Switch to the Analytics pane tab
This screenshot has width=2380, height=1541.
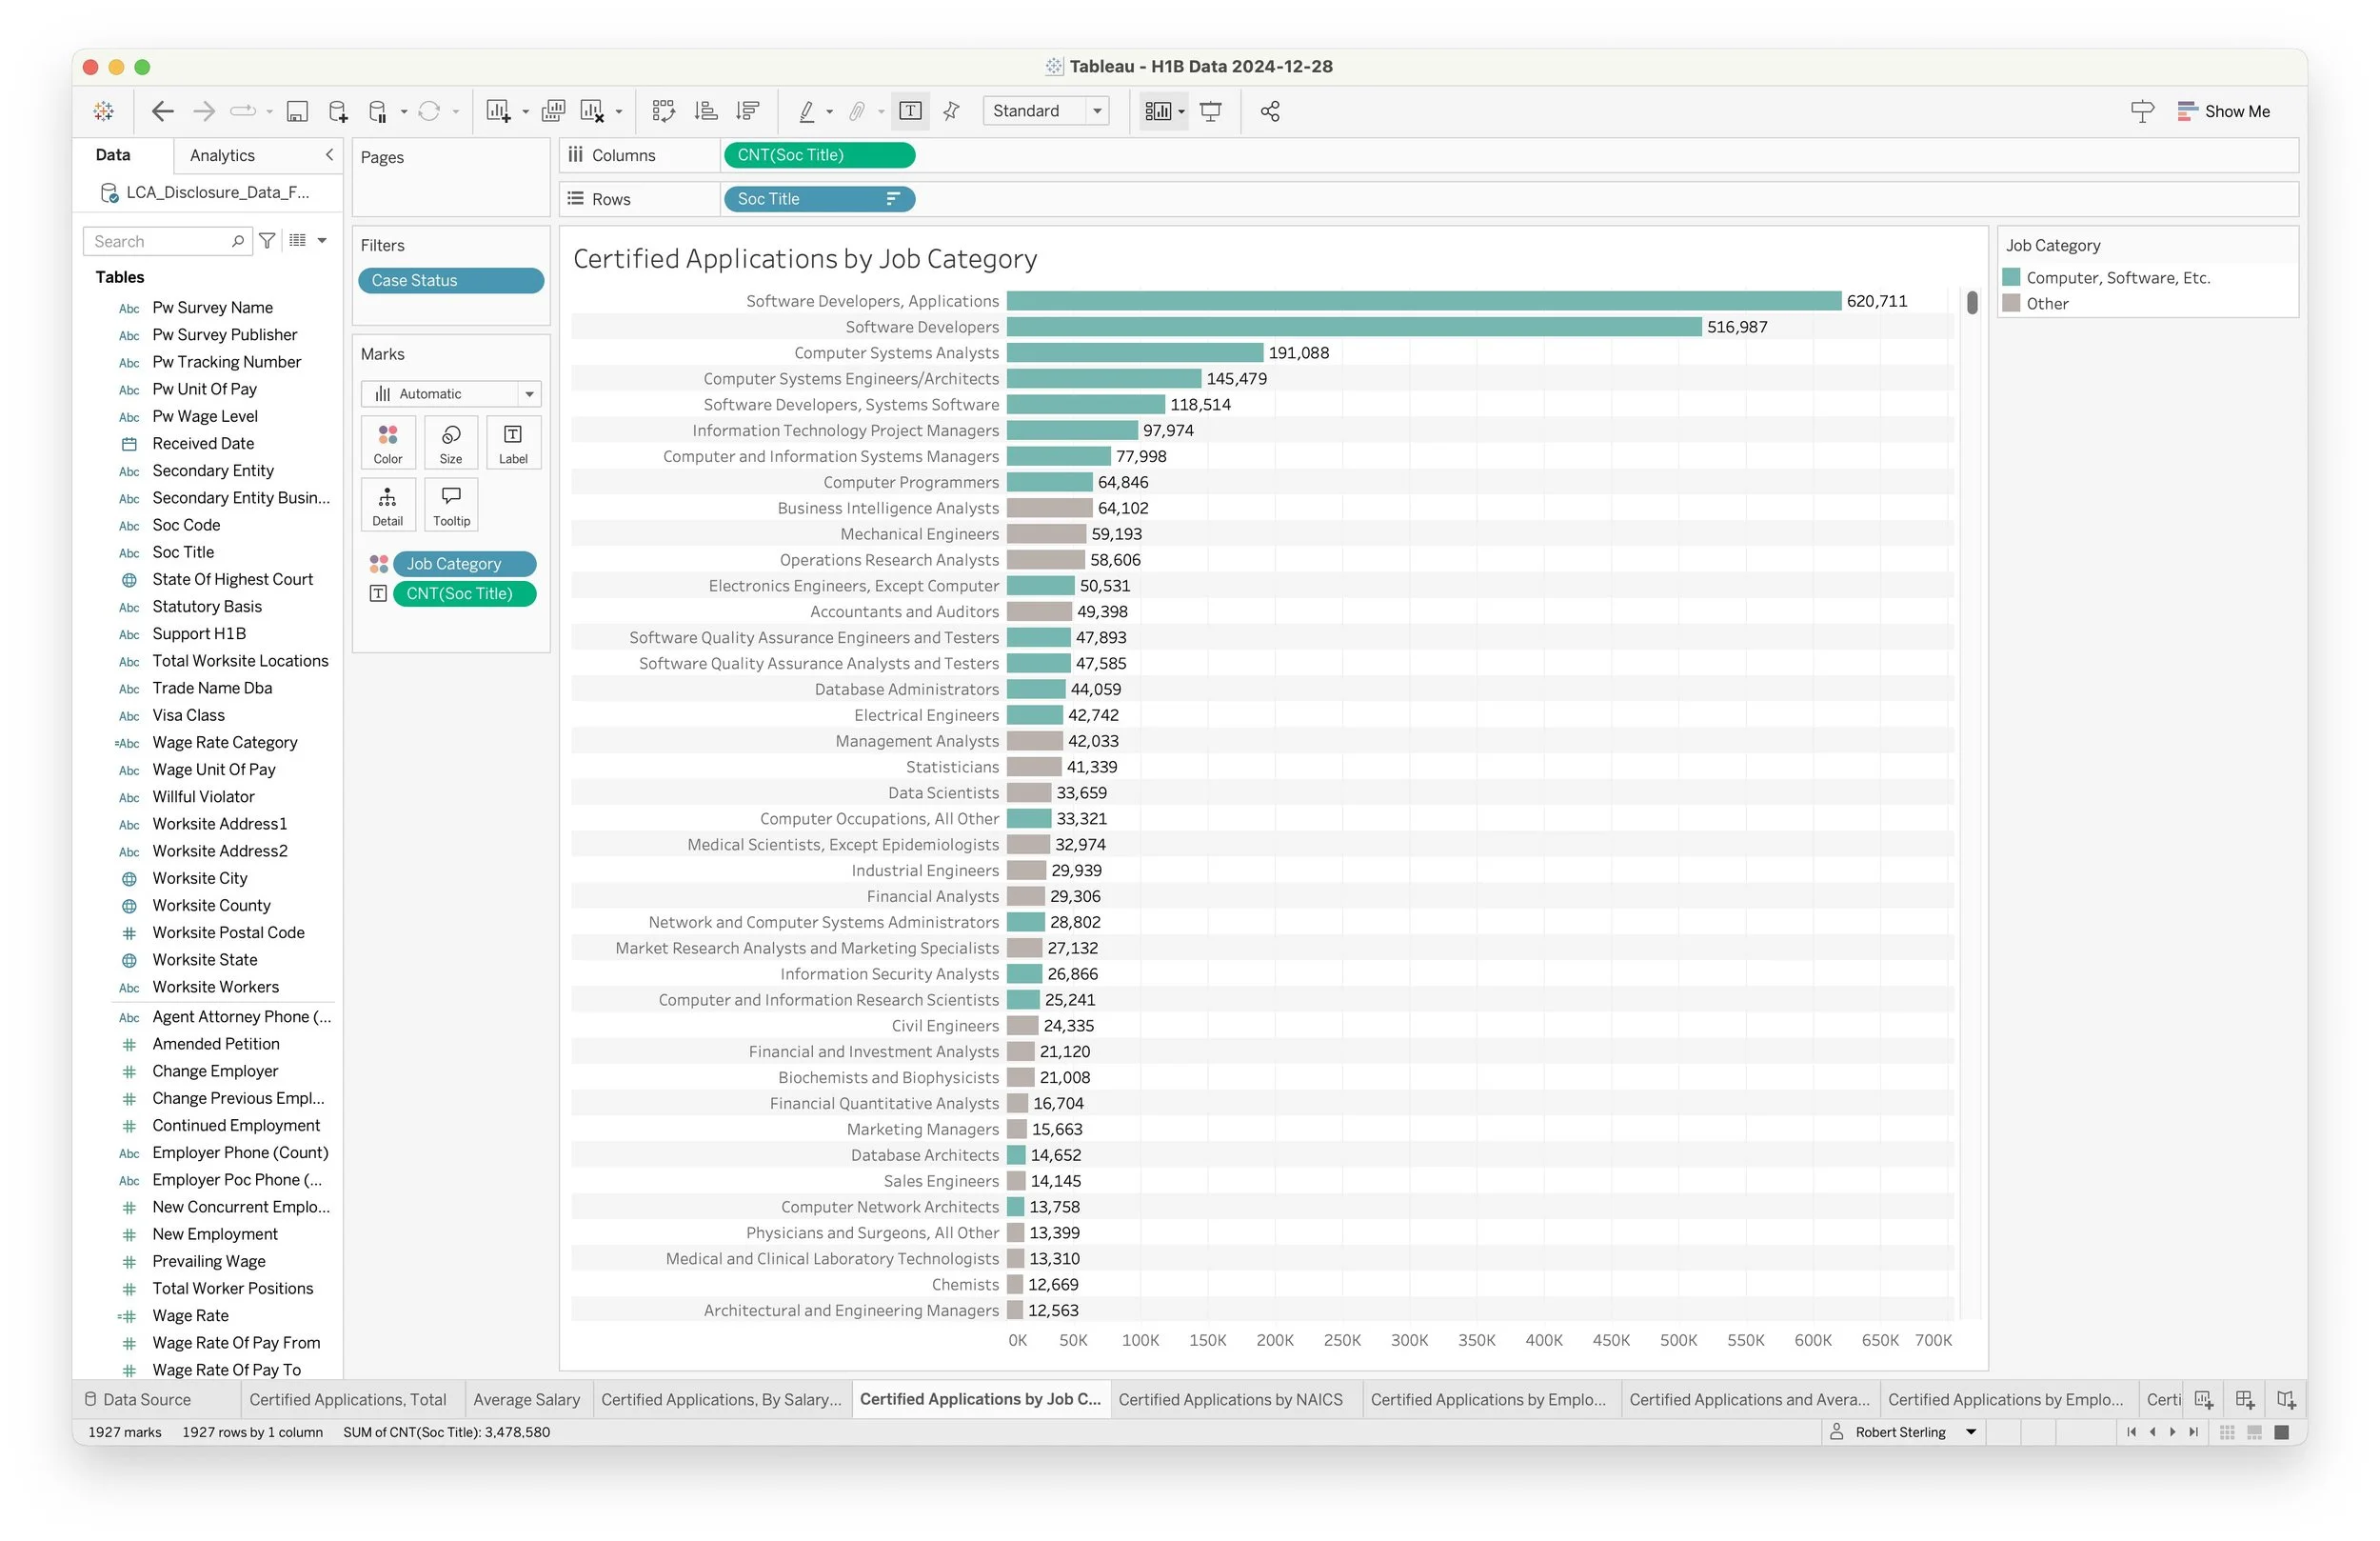222,155
